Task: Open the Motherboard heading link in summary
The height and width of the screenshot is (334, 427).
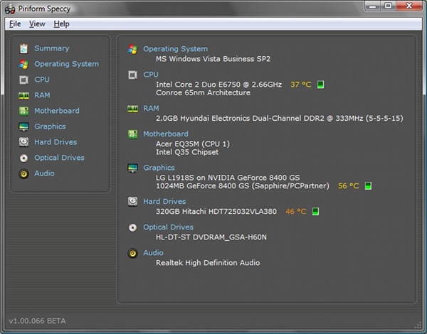Action: point(166,134)
